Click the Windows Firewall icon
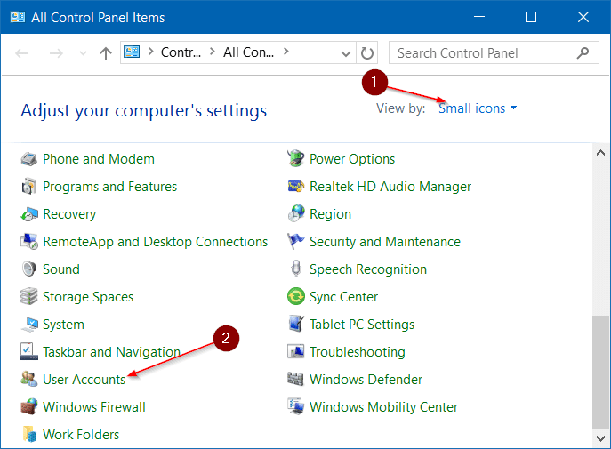The height and width of the screenshot is (449, 611). tap(29, 407)
